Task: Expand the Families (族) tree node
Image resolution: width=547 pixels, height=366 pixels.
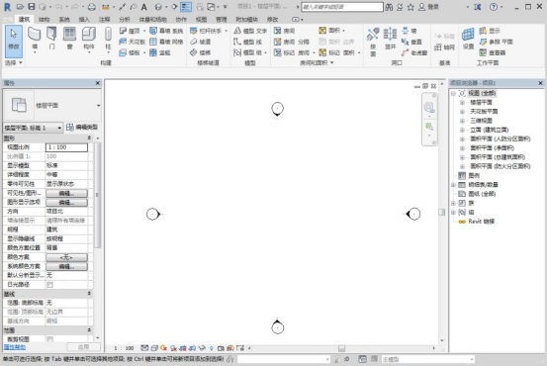Action: coord(453,203)
